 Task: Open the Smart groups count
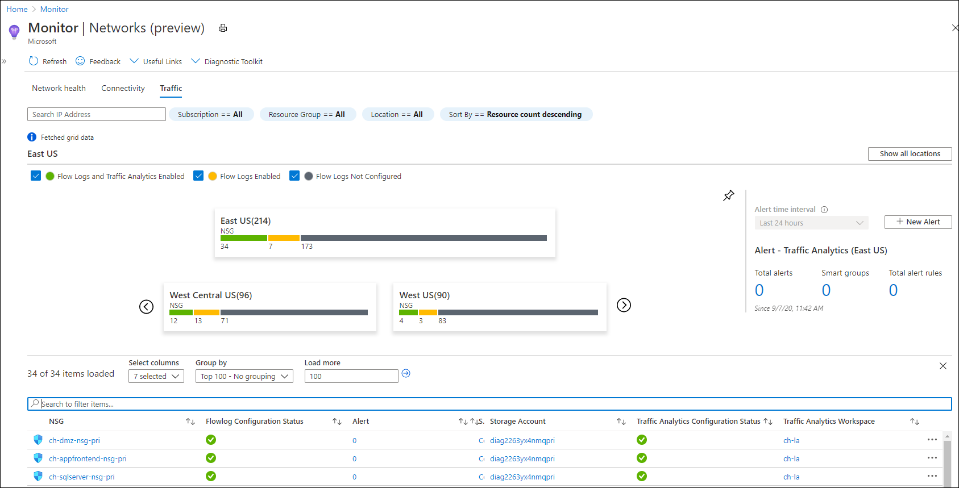pos(827,290)
